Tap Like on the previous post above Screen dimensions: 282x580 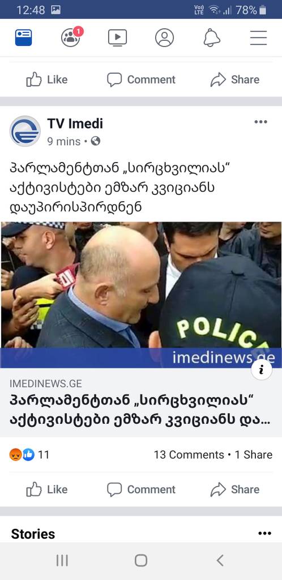47,79
